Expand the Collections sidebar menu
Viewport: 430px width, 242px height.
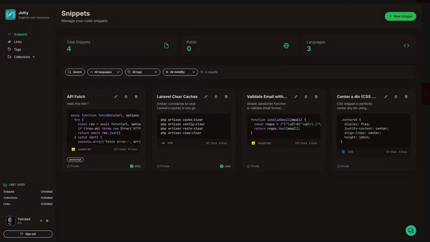point(21,57)
